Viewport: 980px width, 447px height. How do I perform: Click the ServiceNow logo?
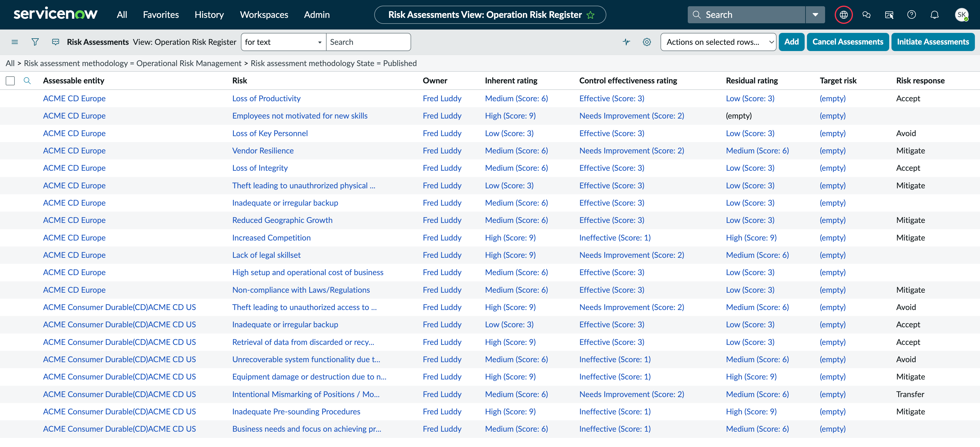56,14
